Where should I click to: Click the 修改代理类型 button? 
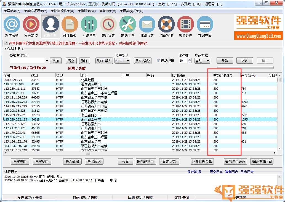(x=202, y=161)
